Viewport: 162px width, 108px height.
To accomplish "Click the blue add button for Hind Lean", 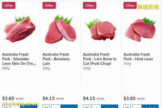I will pos(150,106).
